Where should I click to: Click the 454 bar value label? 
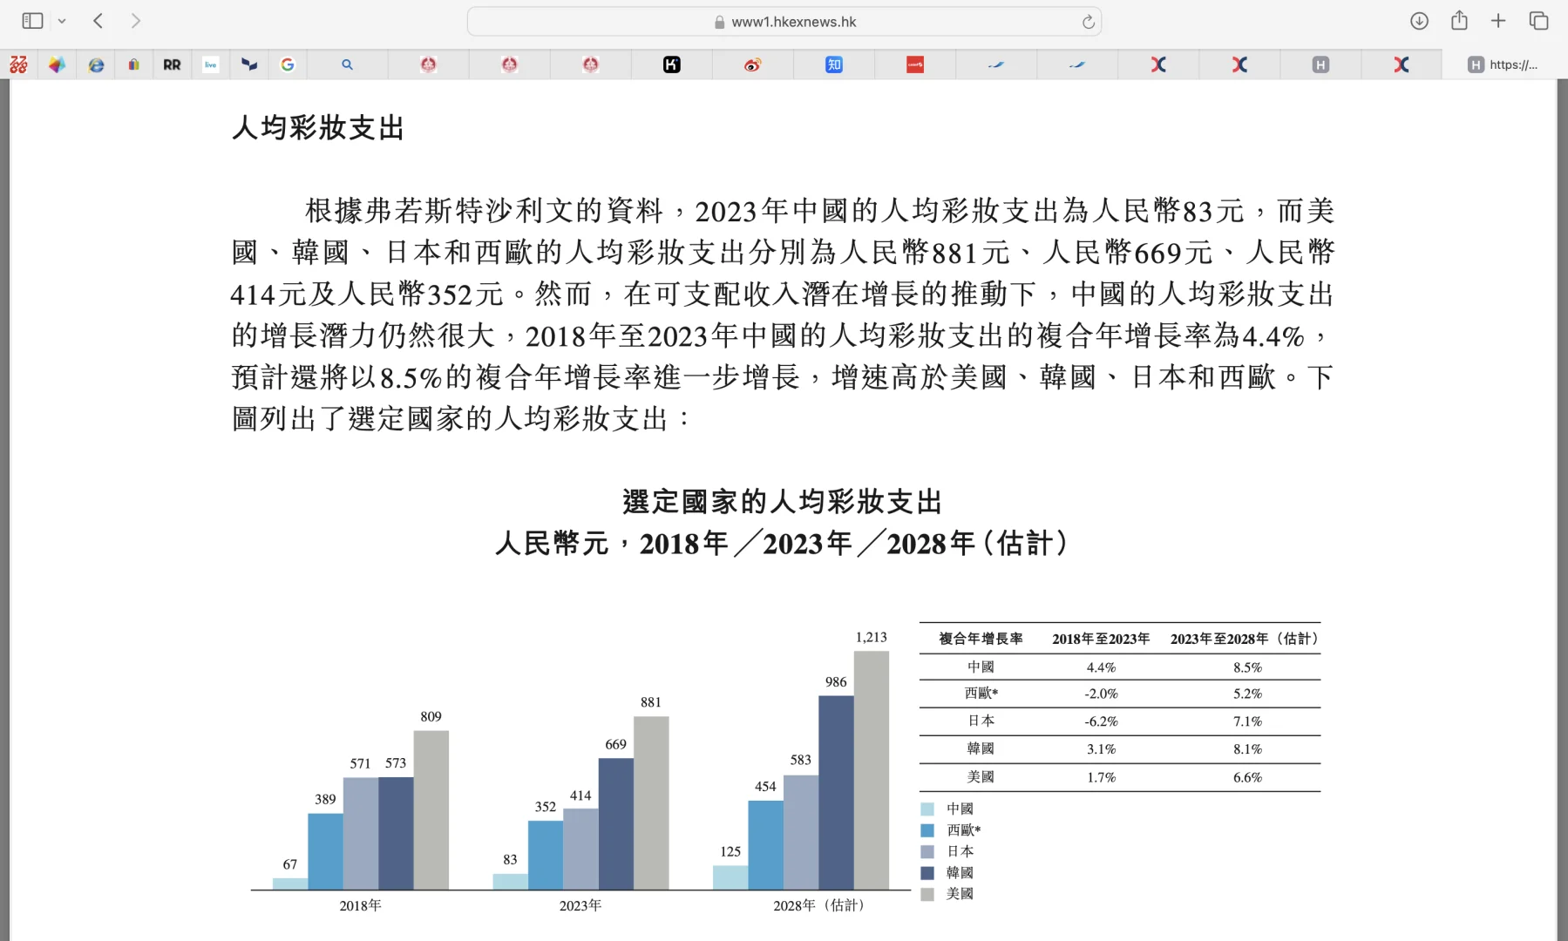[765, 787]
